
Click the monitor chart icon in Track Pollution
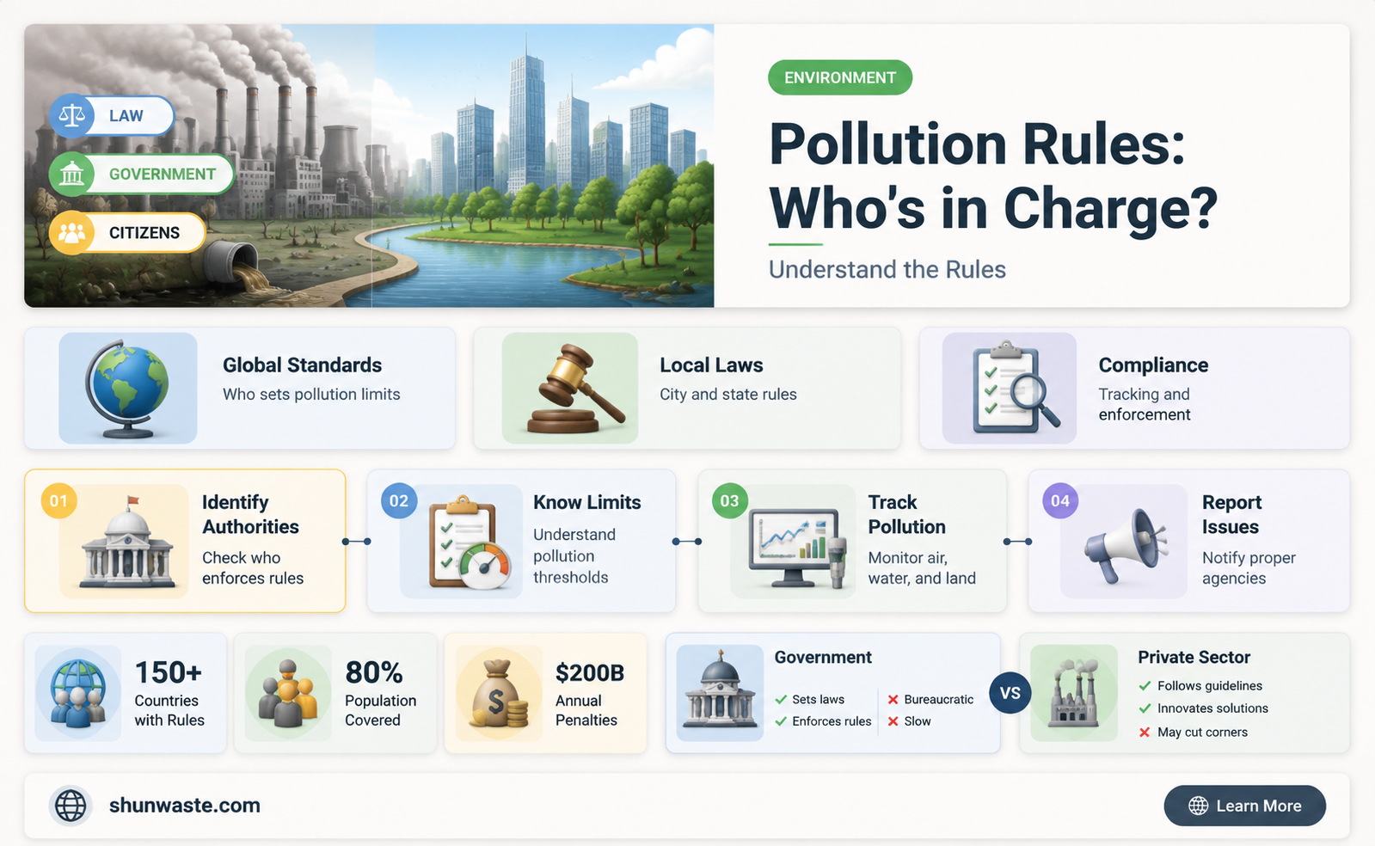pos(800,548)
